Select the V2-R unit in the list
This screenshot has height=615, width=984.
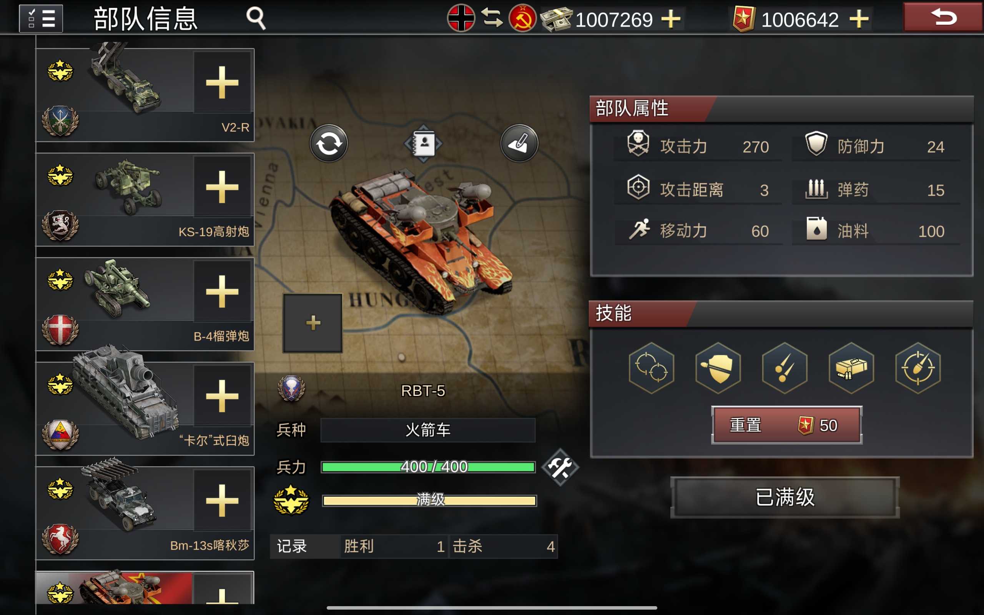pyautogui.click(x=145, y=95)
